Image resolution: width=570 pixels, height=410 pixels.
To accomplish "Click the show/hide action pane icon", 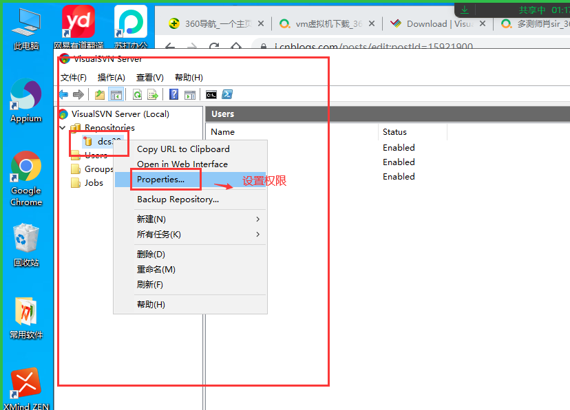I will pyautogui.click(x=190, y=95).
